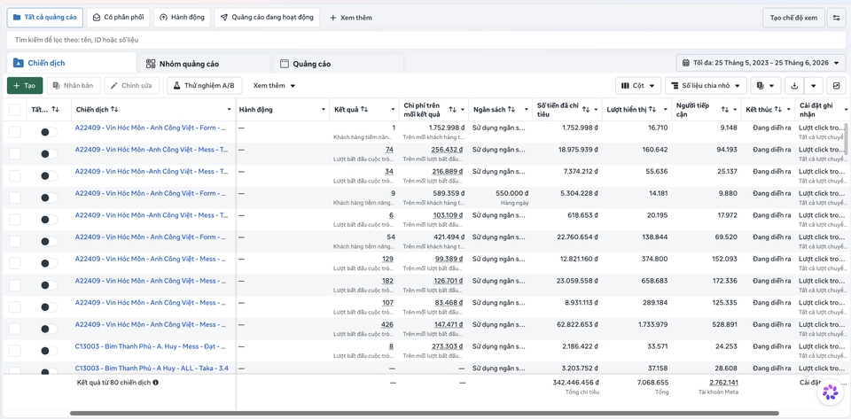Open the view filter settings slider icon
The image size is (851, 419).
pyautogui.click(x=836, y=18)
